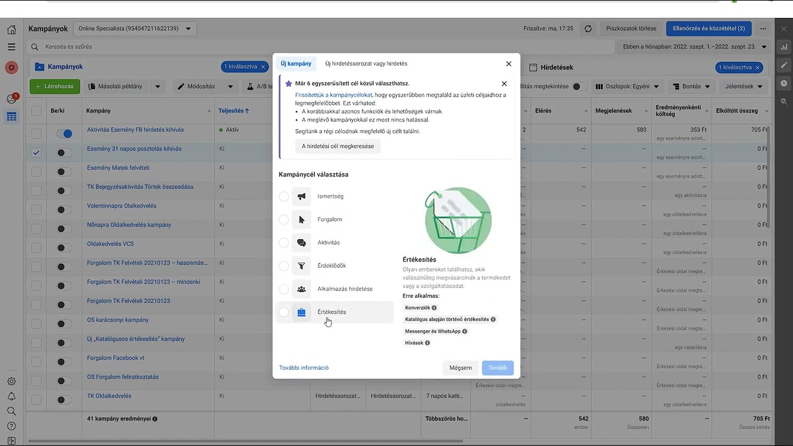This screenshot has height=446, width=793.
Task: Click the Értékesítés briefcase icon
Action: (302, 312)
